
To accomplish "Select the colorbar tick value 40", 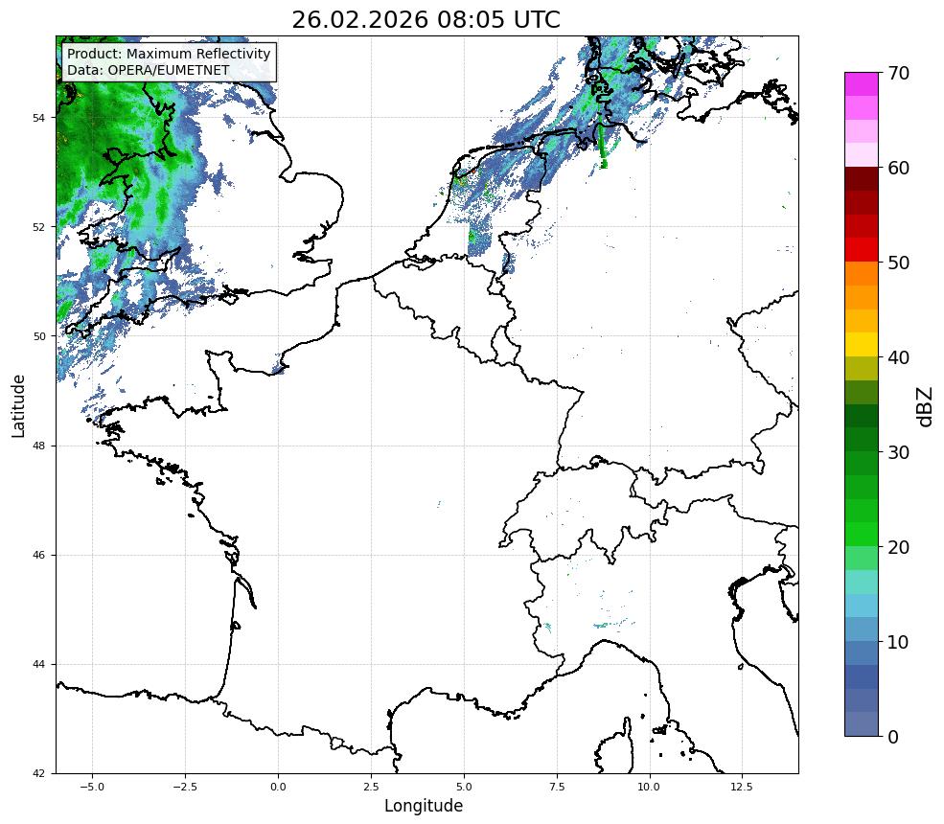I will click(x=898, y=357).
